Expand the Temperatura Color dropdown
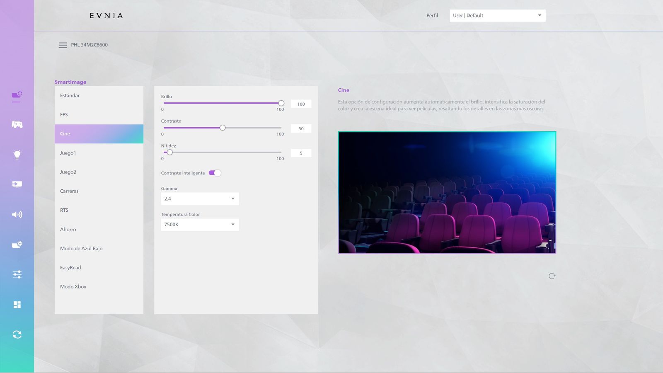The width and height of the screenshot is (663, 373). 200,225
